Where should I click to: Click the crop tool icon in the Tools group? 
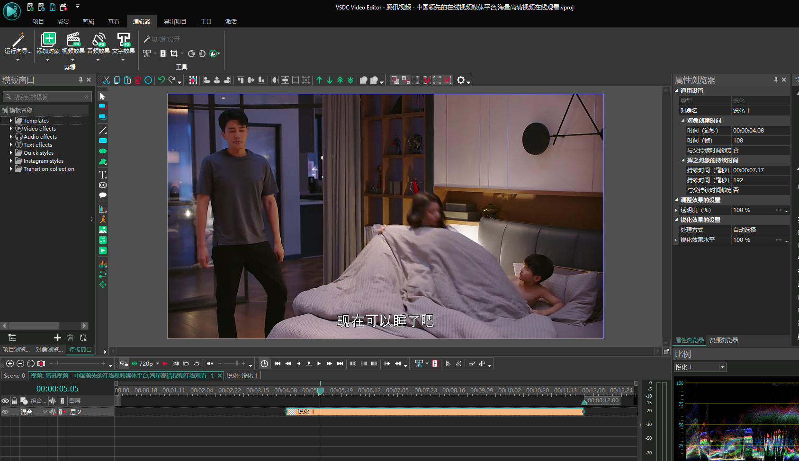coord(174,53)
